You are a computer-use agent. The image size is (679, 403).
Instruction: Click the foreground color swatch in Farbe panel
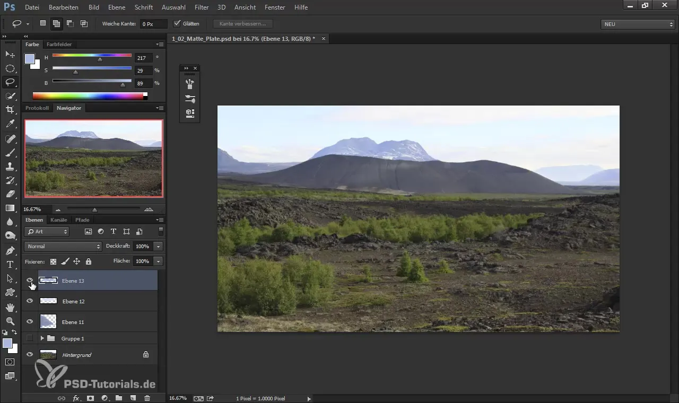coord(29,58)
